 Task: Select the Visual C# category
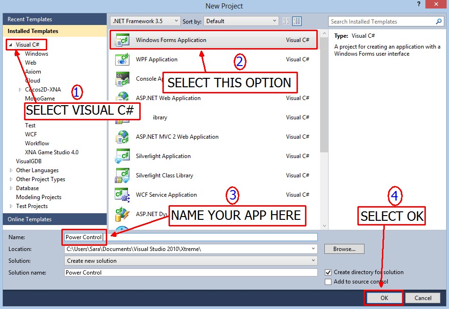pos(27,45)
